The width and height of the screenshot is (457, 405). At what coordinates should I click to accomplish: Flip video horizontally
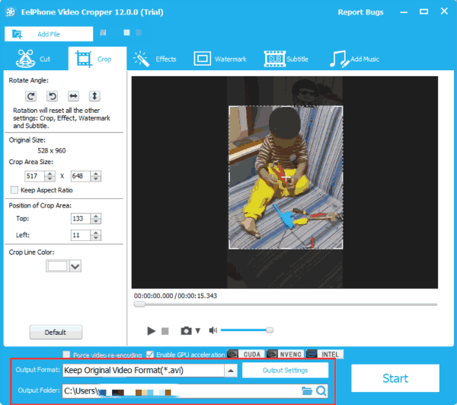tap(73, 96)
